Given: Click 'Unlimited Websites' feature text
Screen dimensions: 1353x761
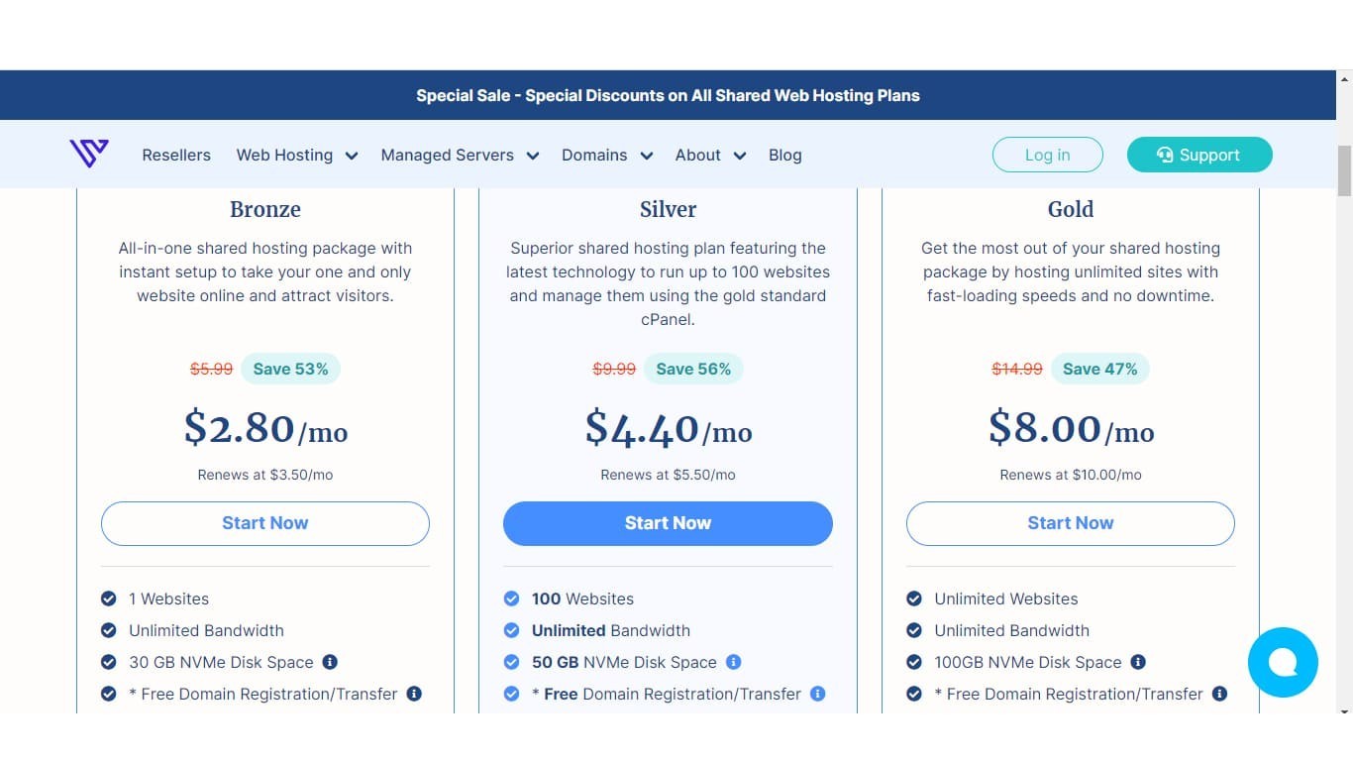Looking at the screenshot, I should coord(1006,598).
